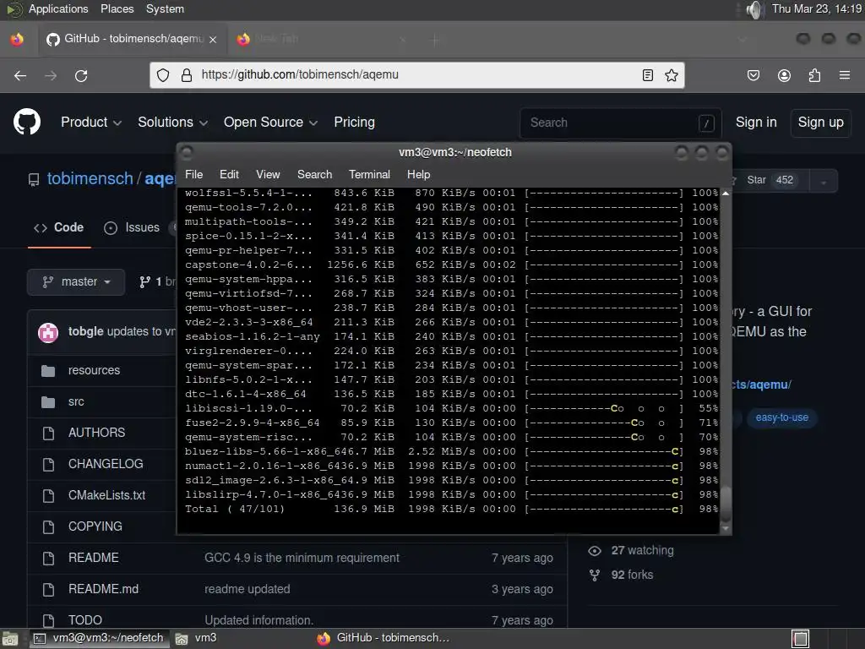Viewport: 865px width, 649px height.
Task: Expand the Solutions dropdown menu
Action: coord(172,122)
